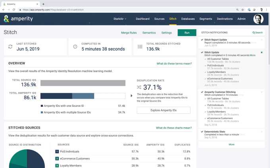Open the user profile avatar

coord(258,19)
